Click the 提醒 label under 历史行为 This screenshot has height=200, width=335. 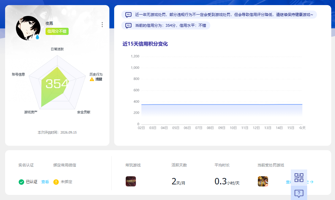[99, 79]
